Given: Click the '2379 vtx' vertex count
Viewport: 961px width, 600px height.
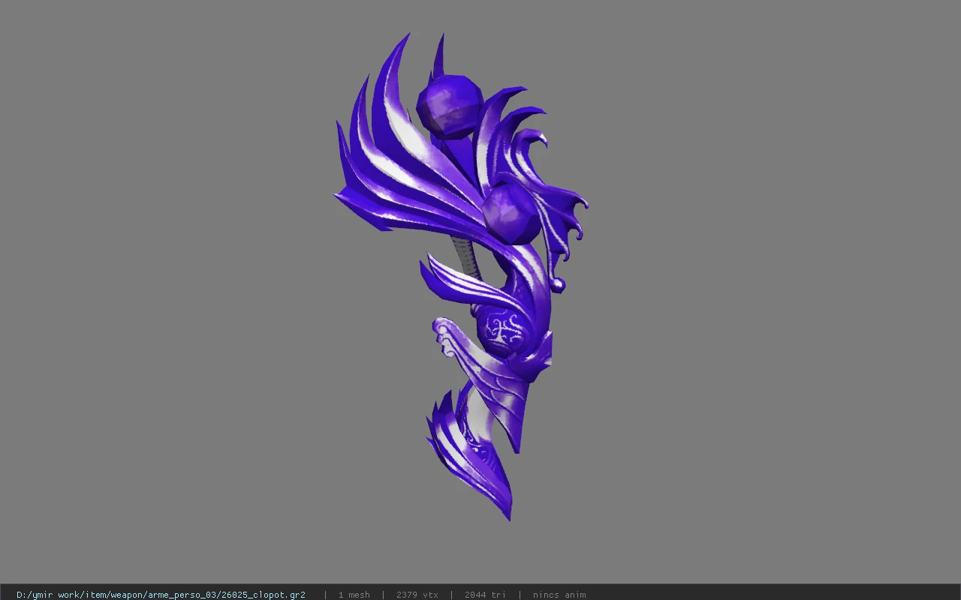Looking at the screenshot, I should [x=417, y=595].
